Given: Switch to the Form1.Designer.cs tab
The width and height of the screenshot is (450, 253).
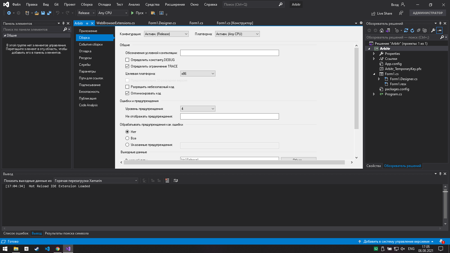Looking at the screenshot, I should pyautogui.click(x=162, y=23).
